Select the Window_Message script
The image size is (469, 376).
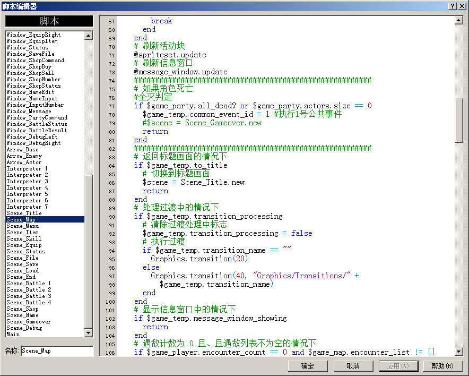coord(45,112)
